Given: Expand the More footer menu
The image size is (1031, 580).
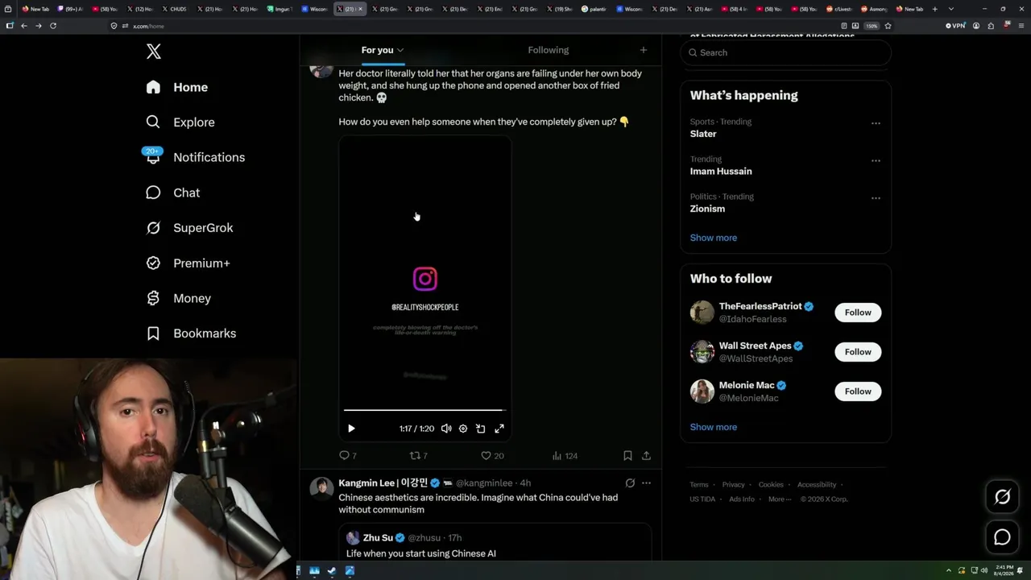Looking at the screenshot, I should 780,499.
